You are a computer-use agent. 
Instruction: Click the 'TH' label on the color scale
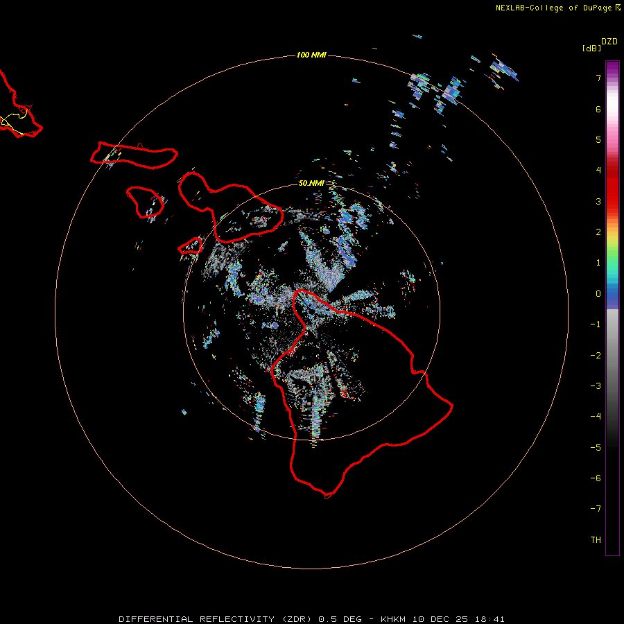pos(596,540)
